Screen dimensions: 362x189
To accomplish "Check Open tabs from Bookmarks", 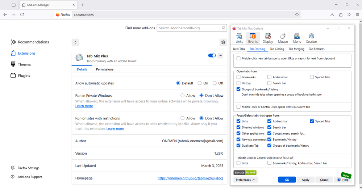I will [x=238, y=77].
